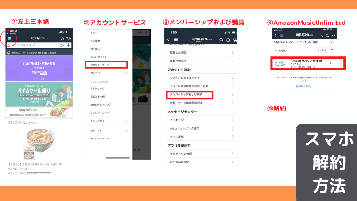Open the Amazon Music 6,500万曲 banner

39,69
